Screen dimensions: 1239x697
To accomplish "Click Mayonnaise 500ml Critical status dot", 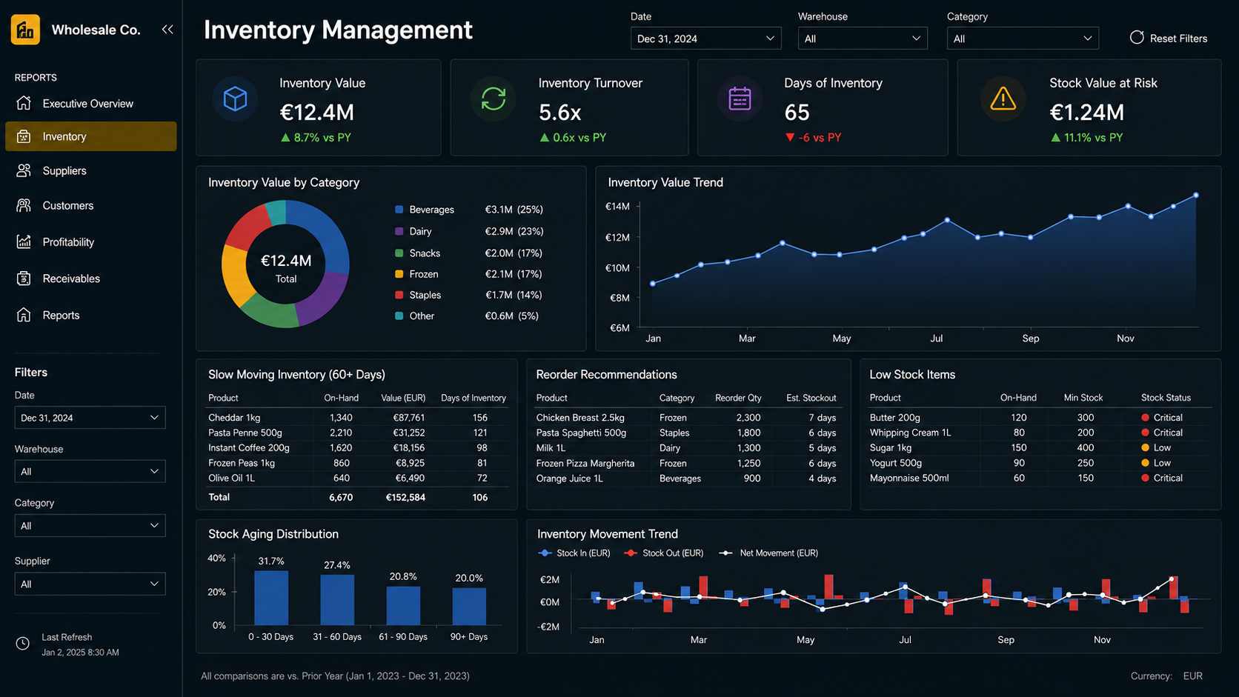I will click(x=1145, y=478).
